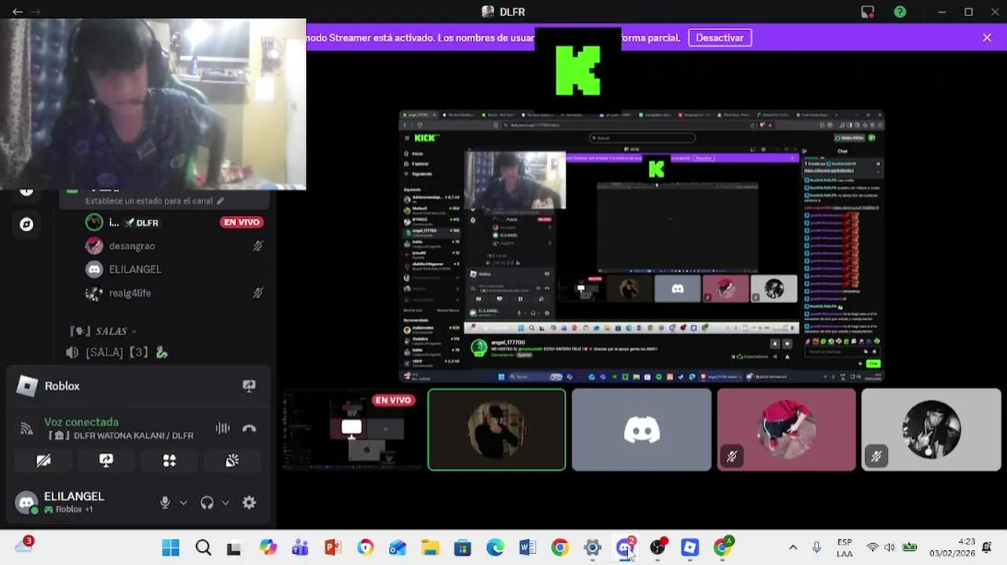The height and width of the screenshot is (565, 1007).
Task: Open the inbox icon in the title bar
Action: (x=867, y=12)
